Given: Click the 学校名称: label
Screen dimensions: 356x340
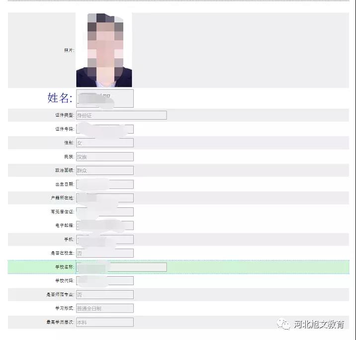Looking at the screenshot, I should (x=65, y=267).
